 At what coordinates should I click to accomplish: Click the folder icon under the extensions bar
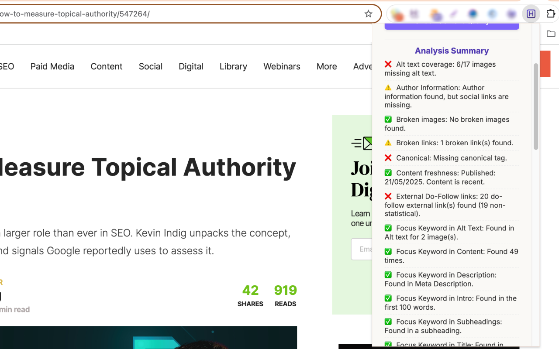551,34
